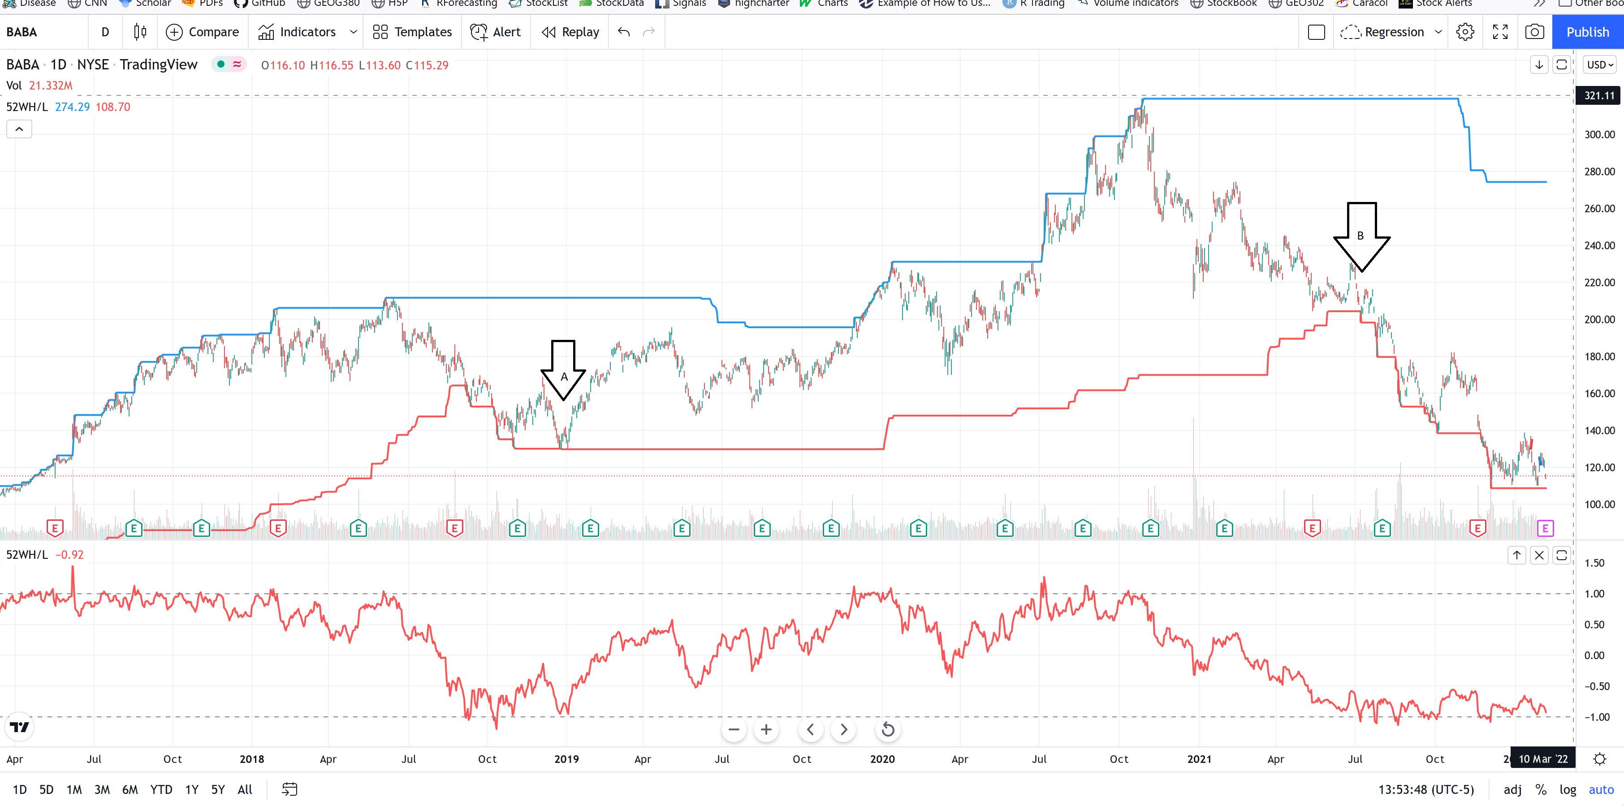The height and width of the screenshot is (806, 1624).
Task: Open the go-to-date calendar icon
Action: pyautogui.click(x=289, y=789)
